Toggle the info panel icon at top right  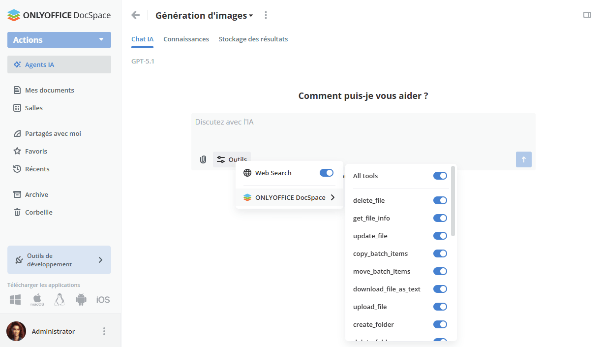point(587,15)
